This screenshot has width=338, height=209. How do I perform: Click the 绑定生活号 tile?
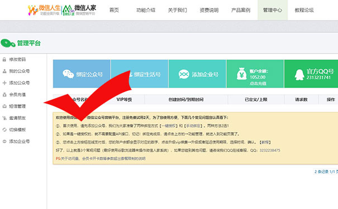(140, 74)
